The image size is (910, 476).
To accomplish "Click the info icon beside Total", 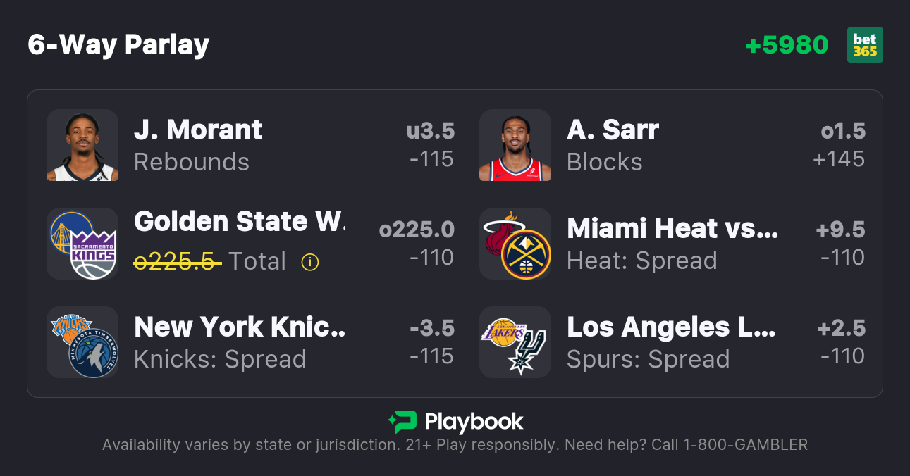I will tap(309, 262).
